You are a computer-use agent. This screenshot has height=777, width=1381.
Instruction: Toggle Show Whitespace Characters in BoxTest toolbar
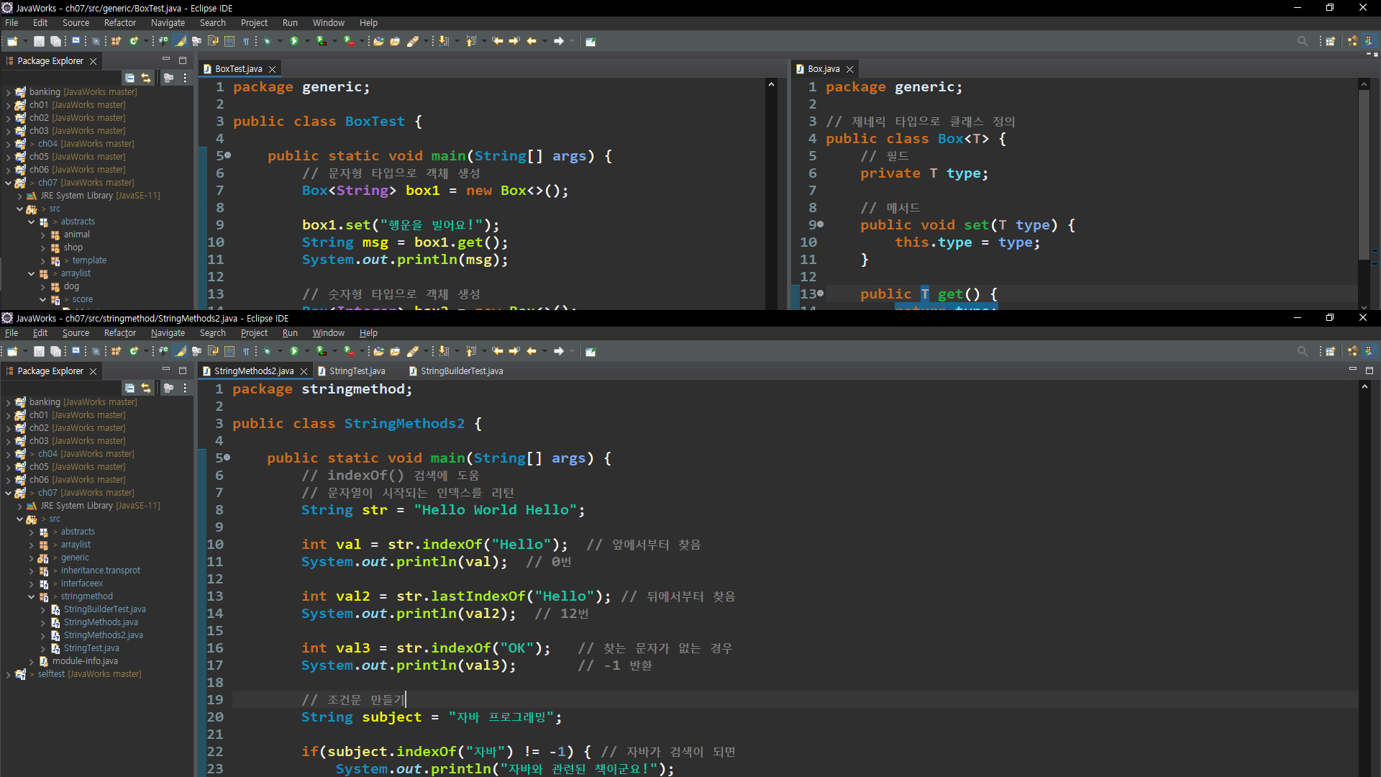[246, 41]
